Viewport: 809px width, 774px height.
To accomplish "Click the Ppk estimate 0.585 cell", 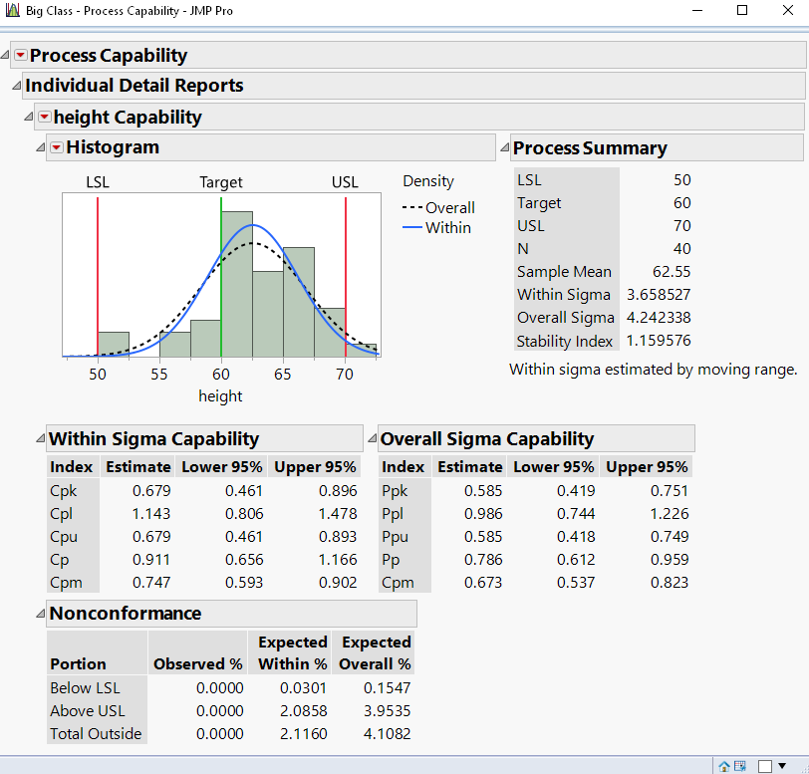I will click(483, 491).
